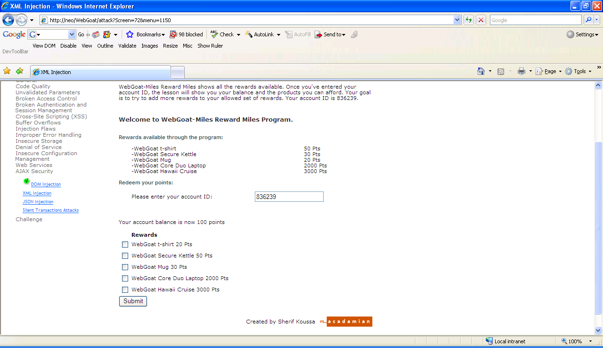Click the XML Injection browser tab
This screenshot has height=348, width=603.
click(x=100, y=72)
